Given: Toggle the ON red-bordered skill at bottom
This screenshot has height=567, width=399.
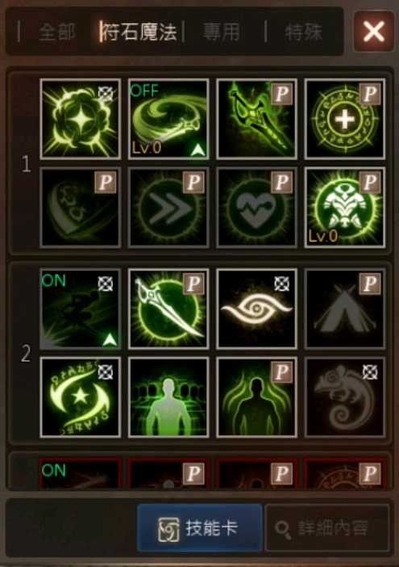Looking at the screenshot, I should tap(81, 473).
